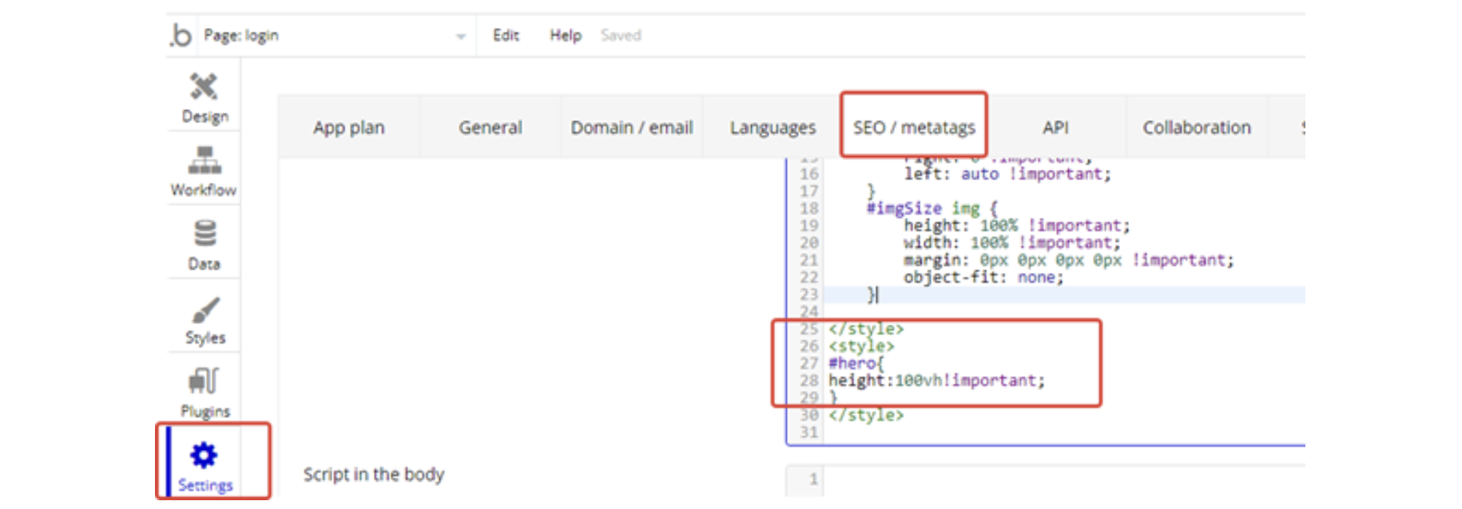Viewport: 1462px width, 509px height.
Task: Open the Help menu
Action: click(x=565, y=36)
